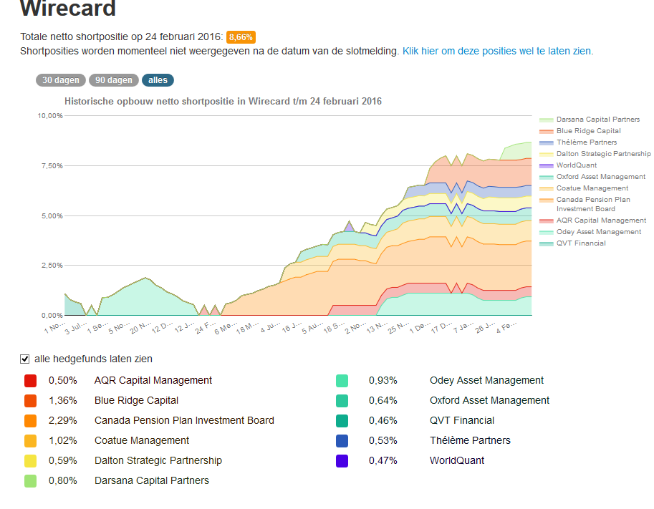Click the Wirecard page heading
Viewport: 654px width, 509px height.
coord(67,9)
